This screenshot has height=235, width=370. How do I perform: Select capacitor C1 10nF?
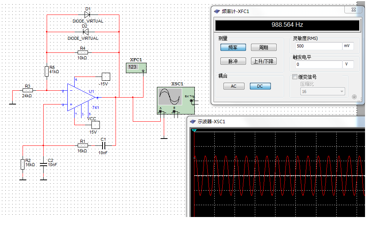tap(103, 145)
